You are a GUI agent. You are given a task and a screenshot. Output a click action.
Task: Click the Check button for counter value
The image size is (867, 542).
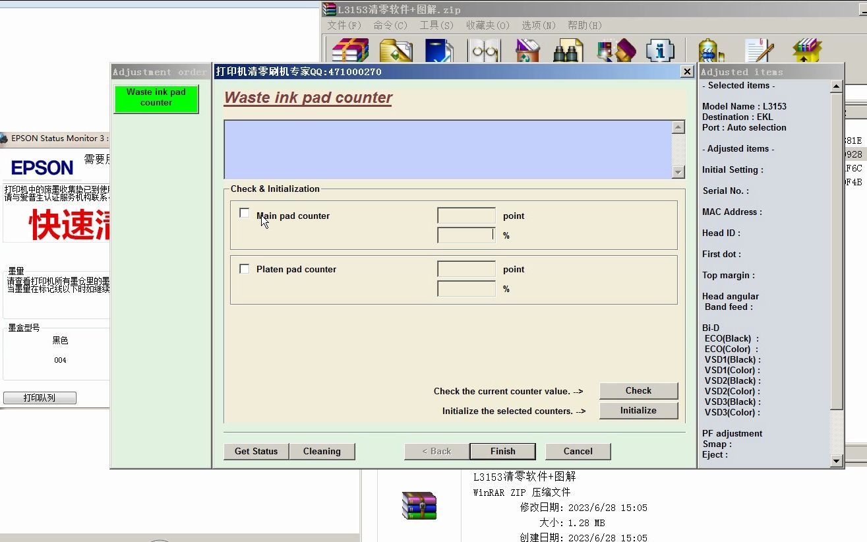638,390
